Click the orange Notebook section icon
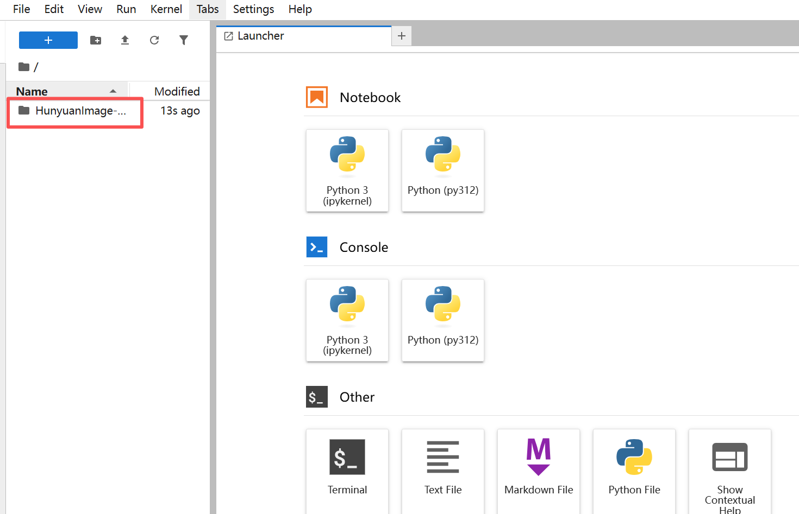799x514 pixels. (317, 97)
